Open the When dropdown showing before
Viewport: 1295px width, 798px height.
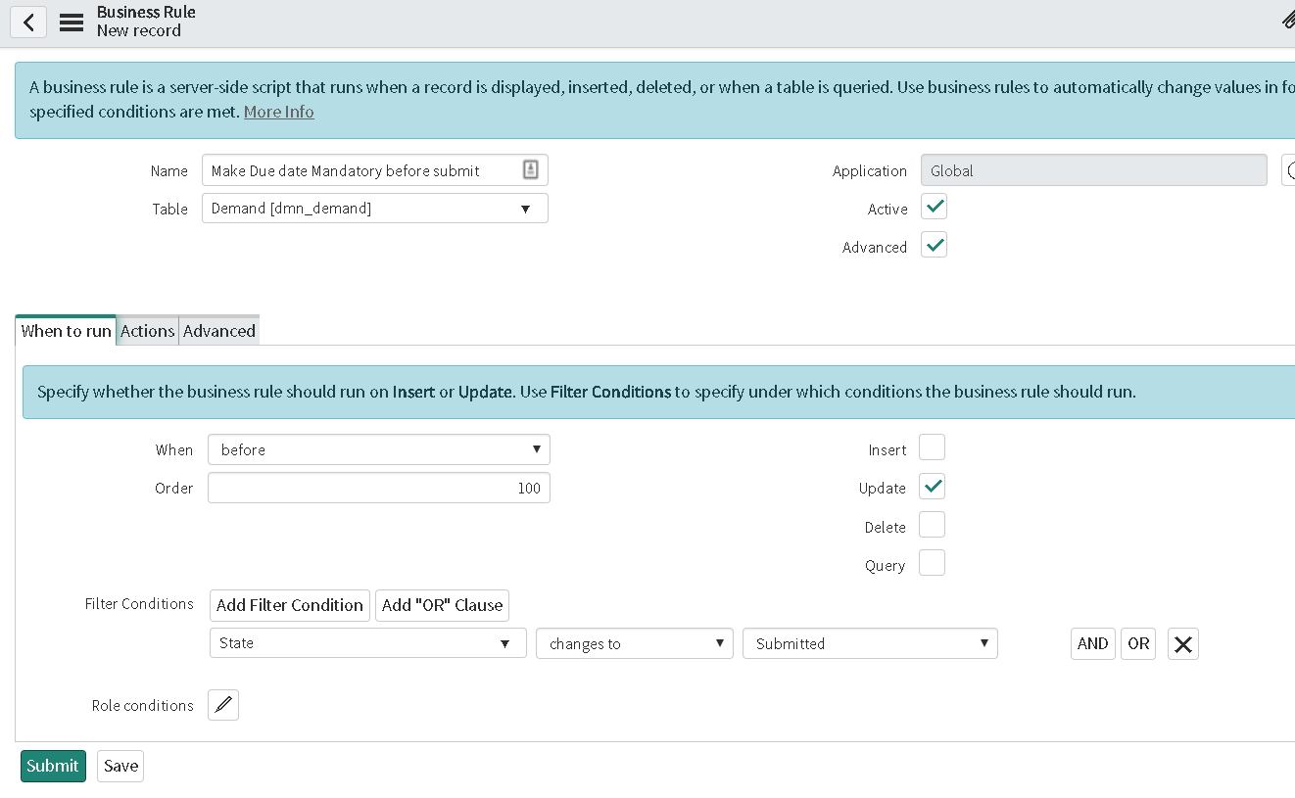coord(378,449)
